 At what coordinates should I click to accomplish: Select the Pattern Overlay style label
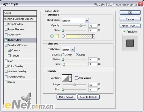coord(16,77)
